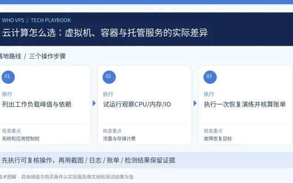Click the footer note '技术图解 · 具体阈值与购买条件…'

[66, 177]
